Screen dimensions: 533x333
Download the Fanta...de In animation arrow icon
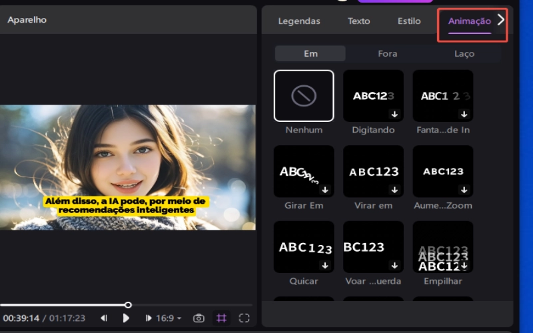pos(464,114)
